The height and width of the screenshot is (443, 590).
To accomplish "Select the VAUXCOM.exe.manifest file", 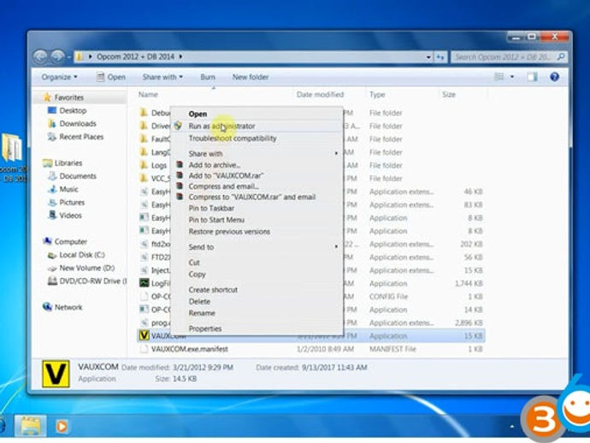I will click(189, 349).
